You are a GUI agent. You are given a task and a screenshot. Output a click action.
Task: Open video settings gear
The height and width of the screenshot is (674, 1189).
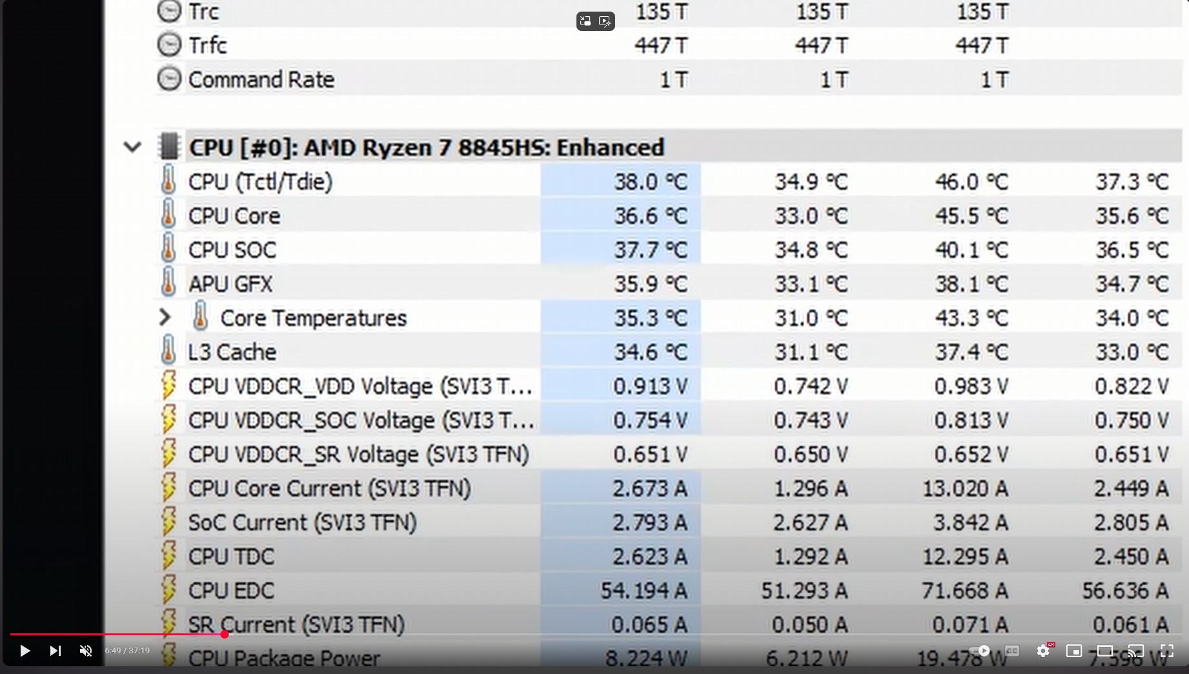click(x=1043, y=651)
